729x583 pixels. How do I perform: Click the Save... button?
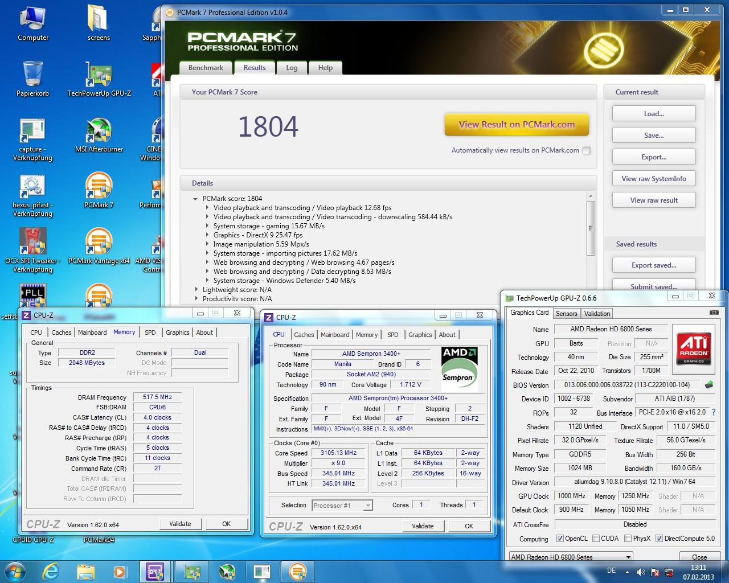tap(654, 136)
